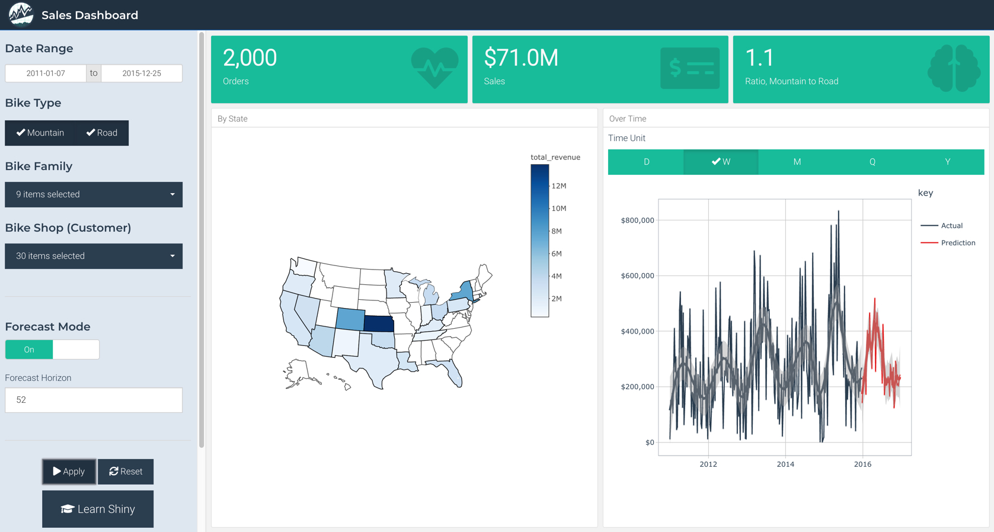This screenshot has height=532, width=994.
Task: Click the heartbeat icon on Orders card
Action: (434, 68)
